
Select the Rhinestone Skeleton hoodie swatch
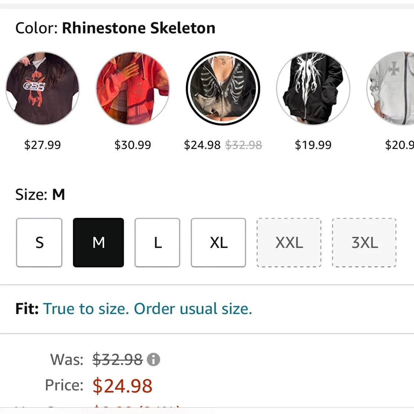click(x=223, y=88)
